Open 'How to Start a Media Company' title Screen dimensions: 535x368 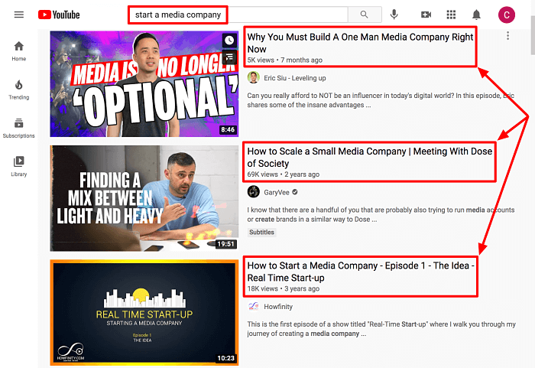point(361,272)
